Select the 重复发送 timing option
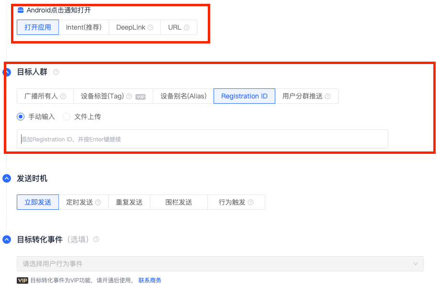Viewport: 440px width, 291px height. (129, 202)
